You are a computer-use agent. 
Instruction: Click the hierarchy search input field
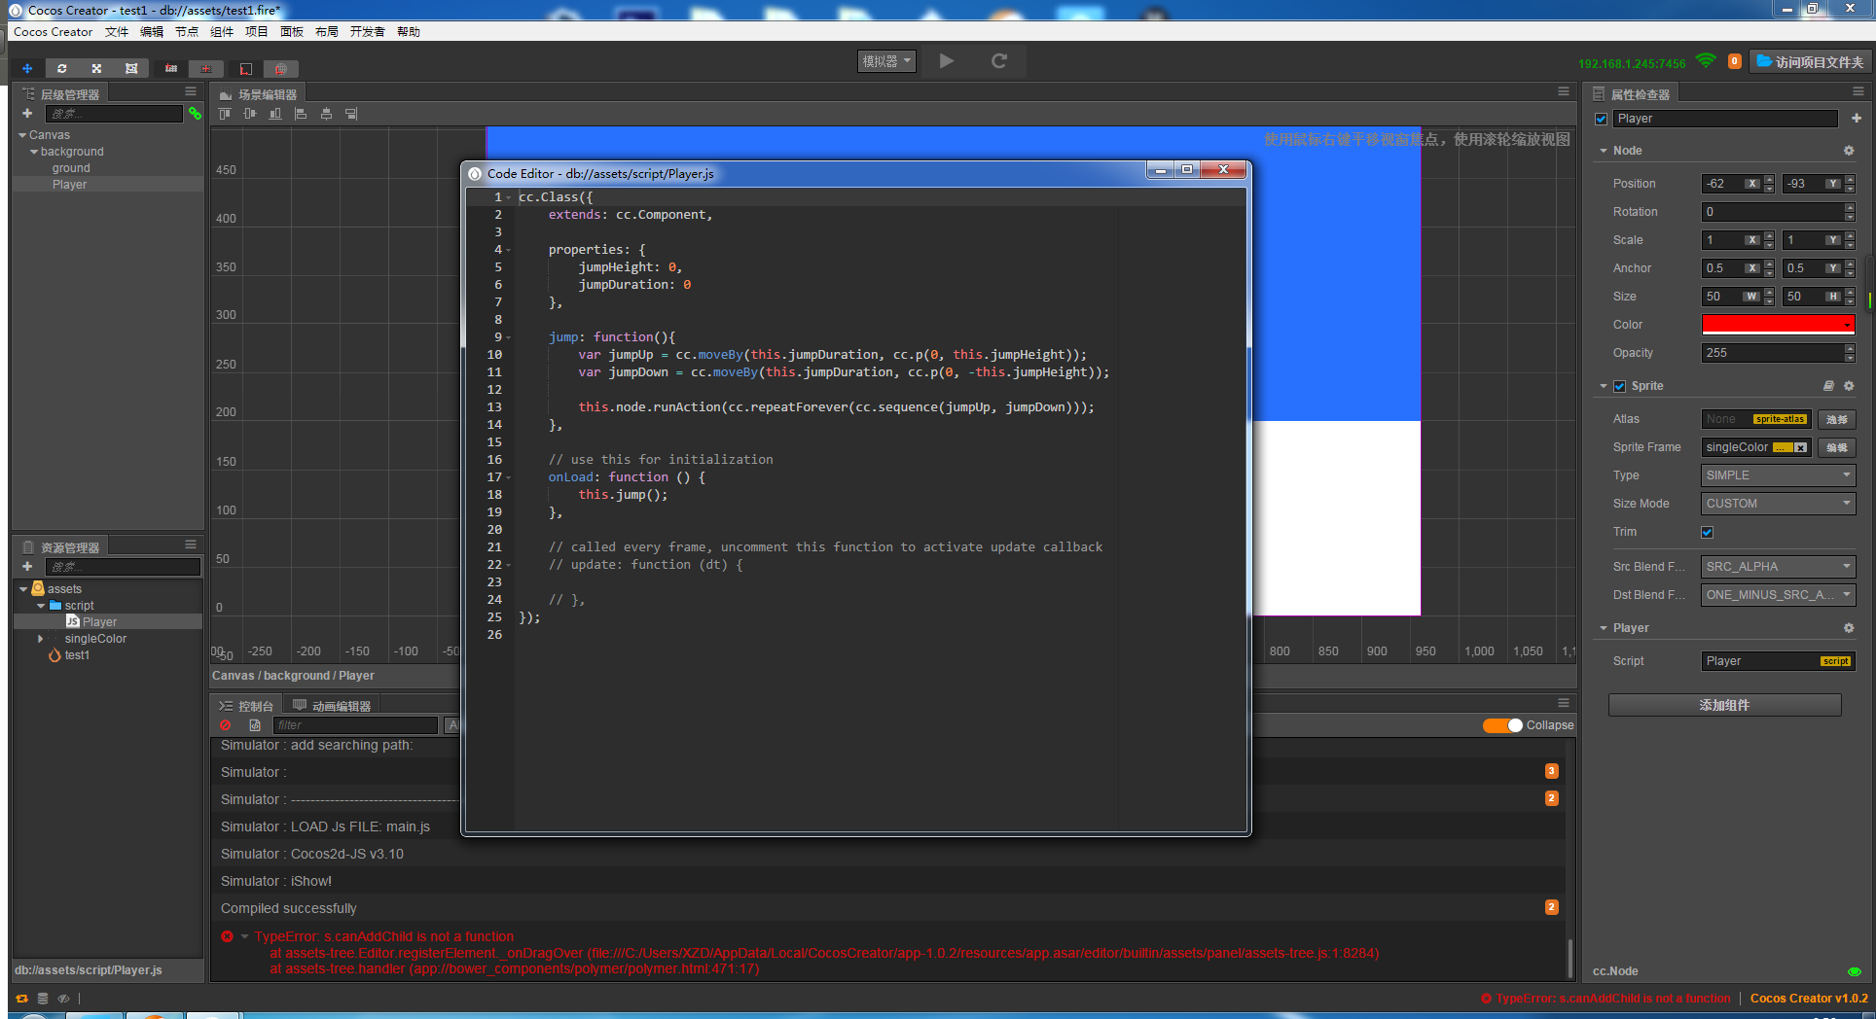(114, 114)
